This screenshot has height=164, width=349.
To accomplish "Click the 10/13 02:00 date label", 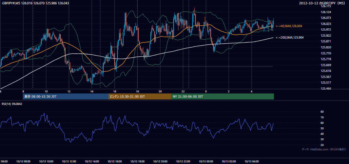I will tap(229, 161).
